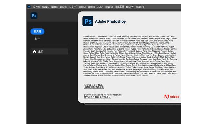This screenshot has width=207, height=129.
Task: Click the 打开 button
Action: (37, 39)
